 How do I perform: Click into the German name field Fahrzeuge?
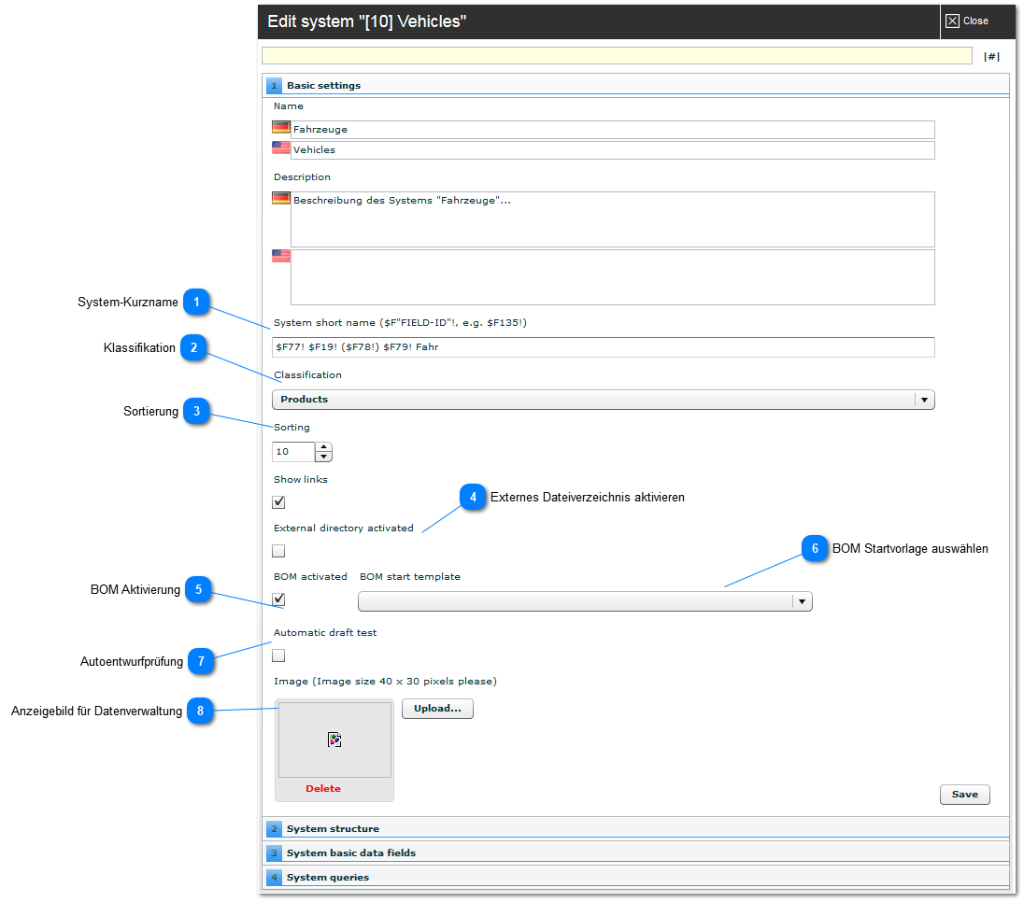click(x=613, y=129)
